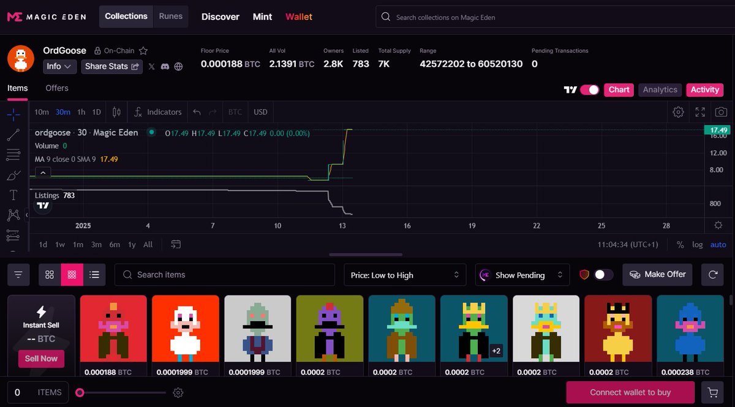Image resolution: width=735 pixels, height=407 pixels.
Task: Expand the Info dropdown
Action: [59, 66]
